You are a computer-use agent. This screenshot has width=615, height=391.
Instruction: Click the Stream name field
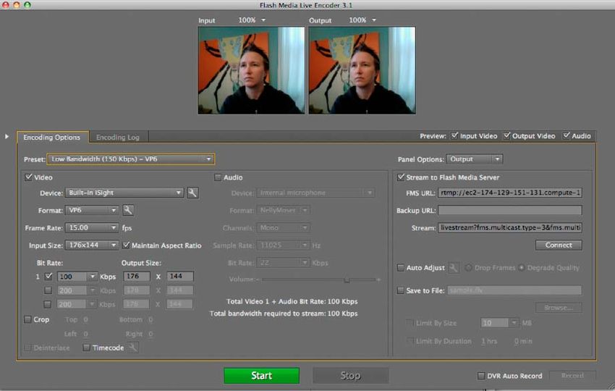click(x=510, y=227)
